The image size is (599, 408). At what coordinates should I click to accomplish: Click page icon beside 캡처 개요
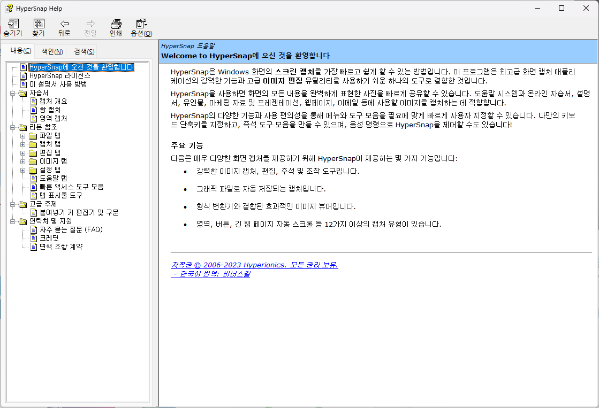pos(34,101)
